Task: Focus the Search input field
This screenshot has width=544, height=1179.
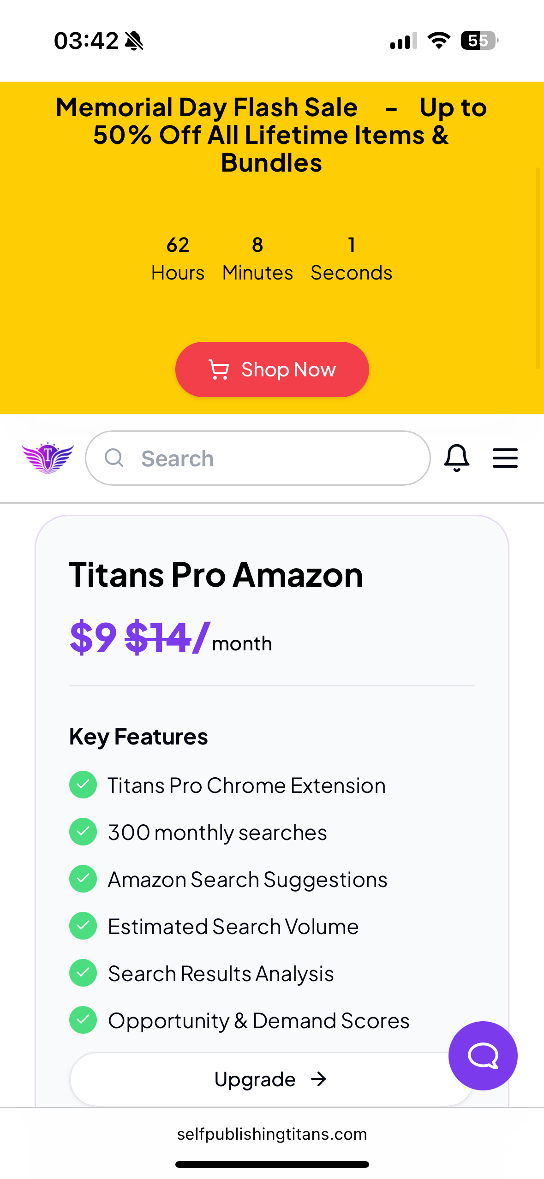Action: point(258,458)
